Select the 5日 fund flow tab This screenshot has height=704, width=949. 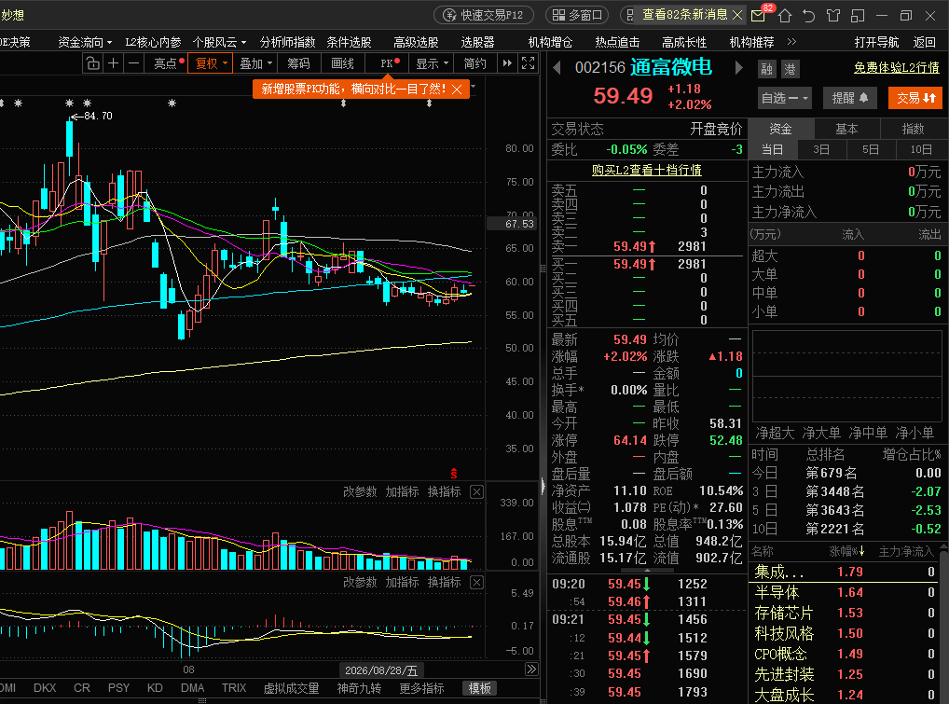pyautogui.click(x=871, y=149)
